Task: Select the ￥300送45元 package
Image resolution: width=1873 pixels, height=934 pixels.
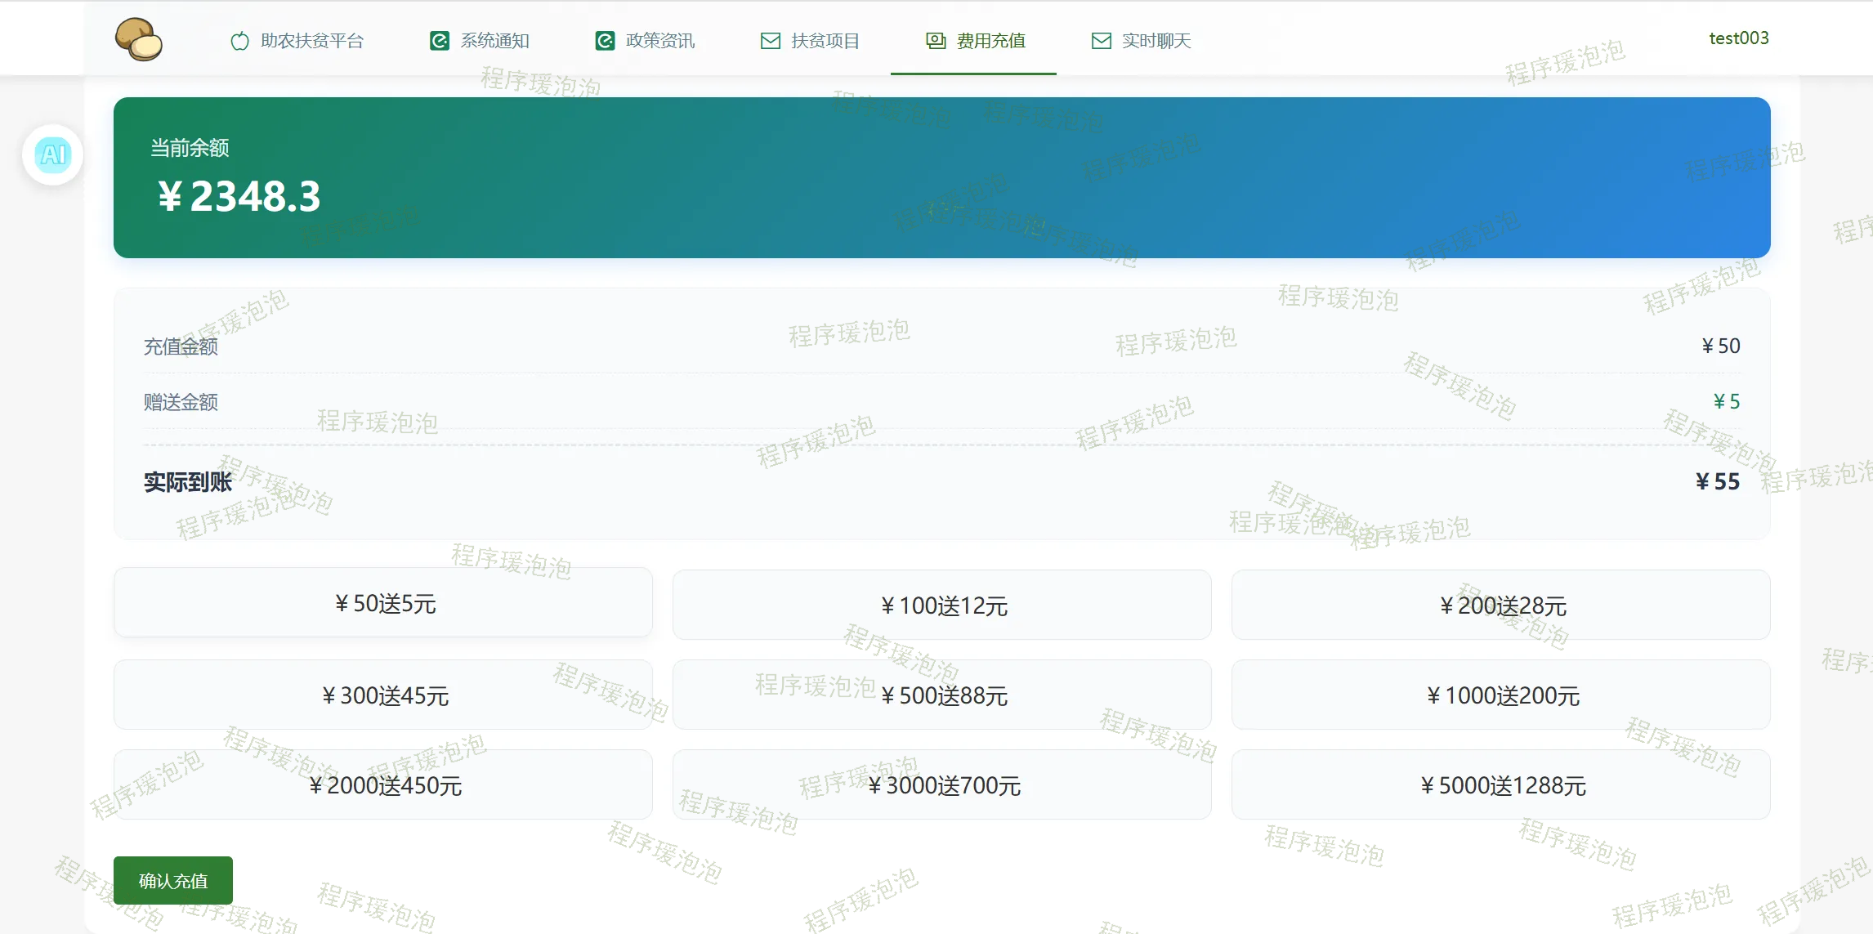Action: [383, 695]
